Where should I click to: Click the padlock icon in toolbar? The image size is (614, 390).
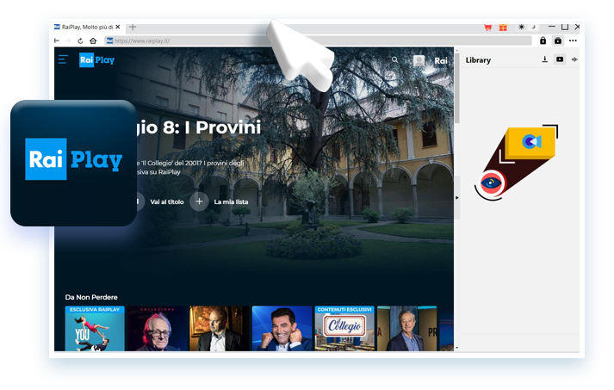click(x=543, y=40)
